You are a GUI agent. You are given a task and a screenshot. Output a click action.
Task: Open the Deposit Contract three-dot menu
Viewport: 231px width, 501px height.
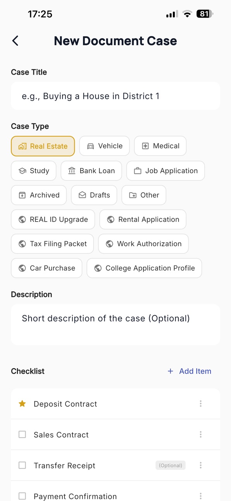coord(201,404)
